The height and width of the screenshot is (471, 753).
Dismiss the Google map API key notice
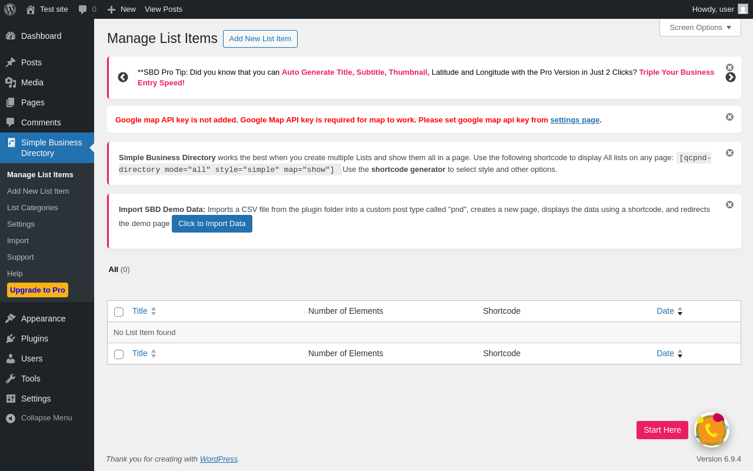click(729, 117)
